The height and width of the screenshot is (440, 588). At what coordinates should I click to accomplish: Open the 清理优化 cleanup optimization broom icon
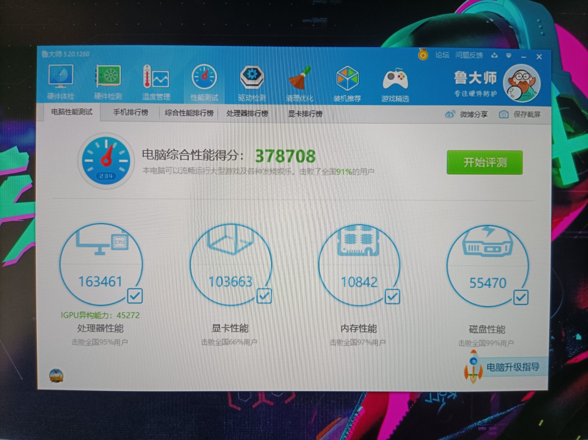click(x=300, y=84)
